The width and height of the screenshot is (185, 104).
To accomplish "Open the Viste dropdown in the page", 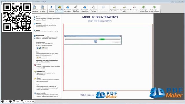I will coord(42,58).
